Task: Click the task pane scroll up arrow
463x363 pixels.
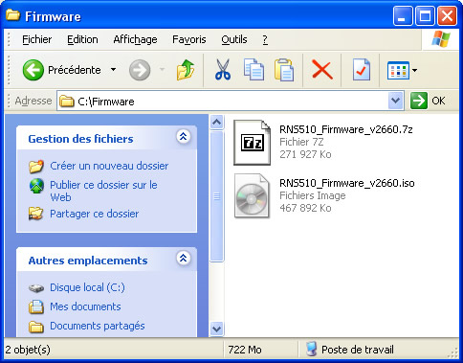Action: [x=217, y=122]
